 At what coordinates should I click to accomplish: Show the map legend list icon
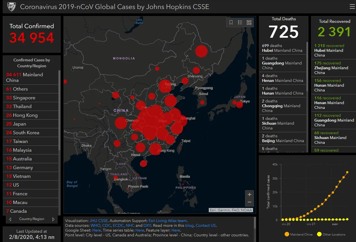240,23
